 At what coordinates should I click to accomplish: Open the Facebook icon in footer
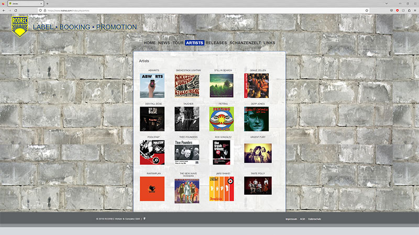[145, 218]
